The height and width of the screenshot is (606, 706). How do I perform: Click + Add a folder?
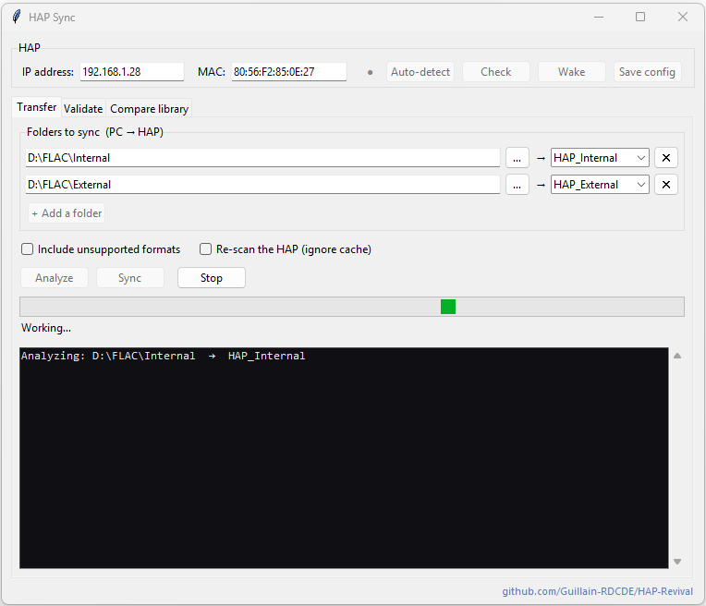[67, 213]
